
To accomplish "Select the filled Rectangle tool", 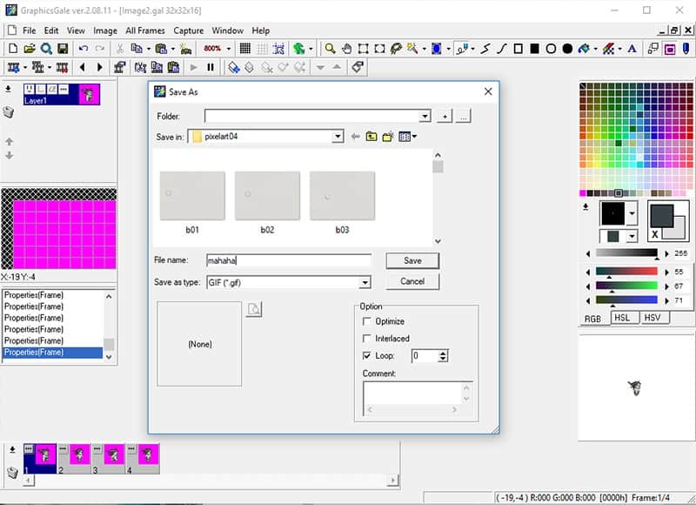I will pos(534,49).
